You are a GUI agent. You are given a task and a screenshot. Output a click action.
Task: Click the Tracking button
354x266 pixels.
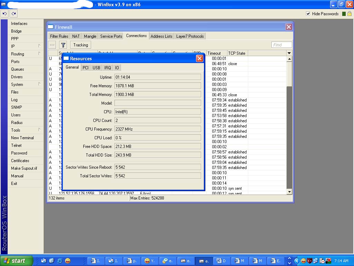point(81,45)
